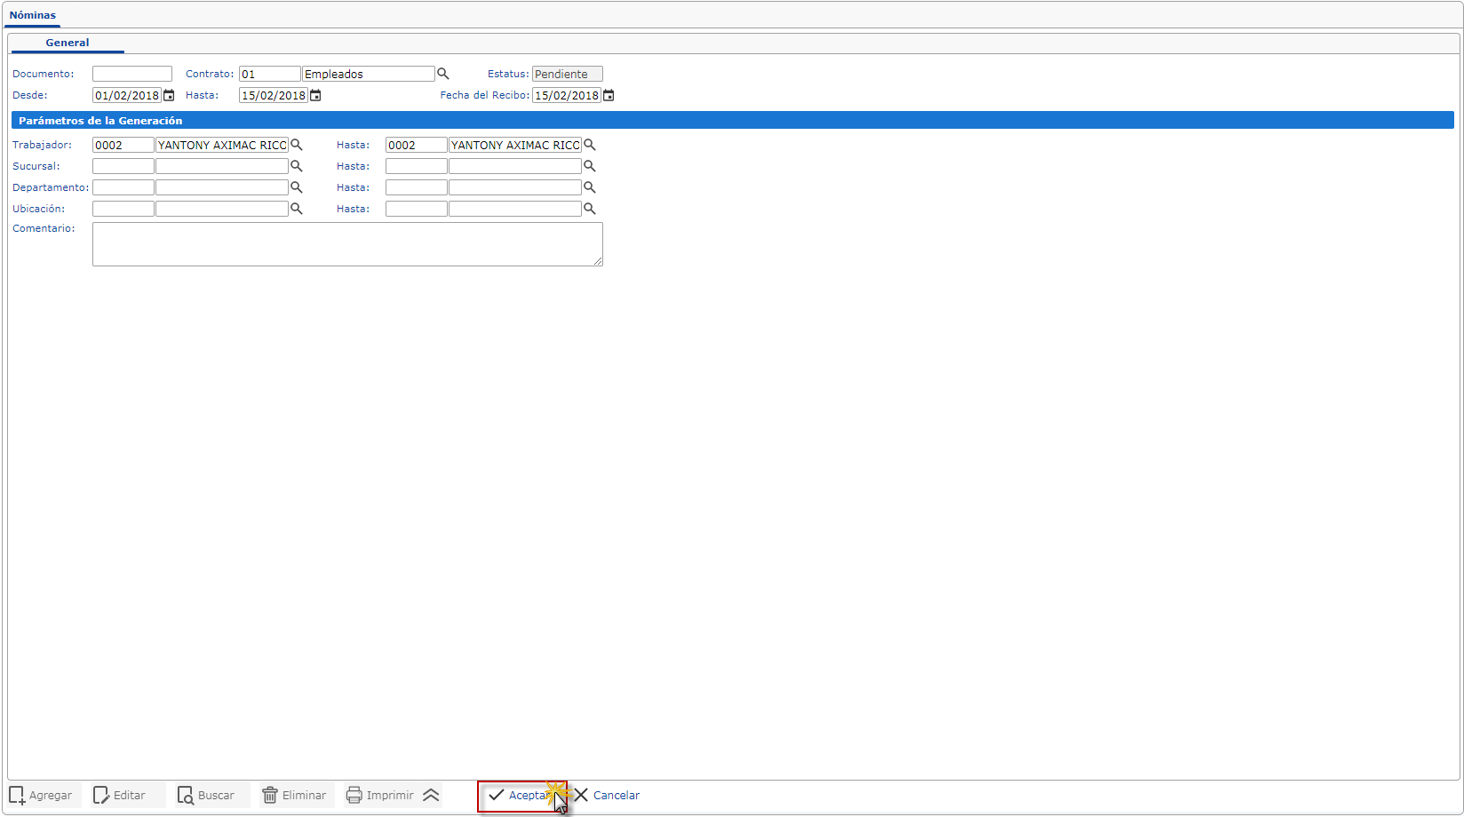Click the Ubicación lookup magnifier icon
Image resolution: width=1464 pixels, height=817 pixels.
click(x=297, y=209)
